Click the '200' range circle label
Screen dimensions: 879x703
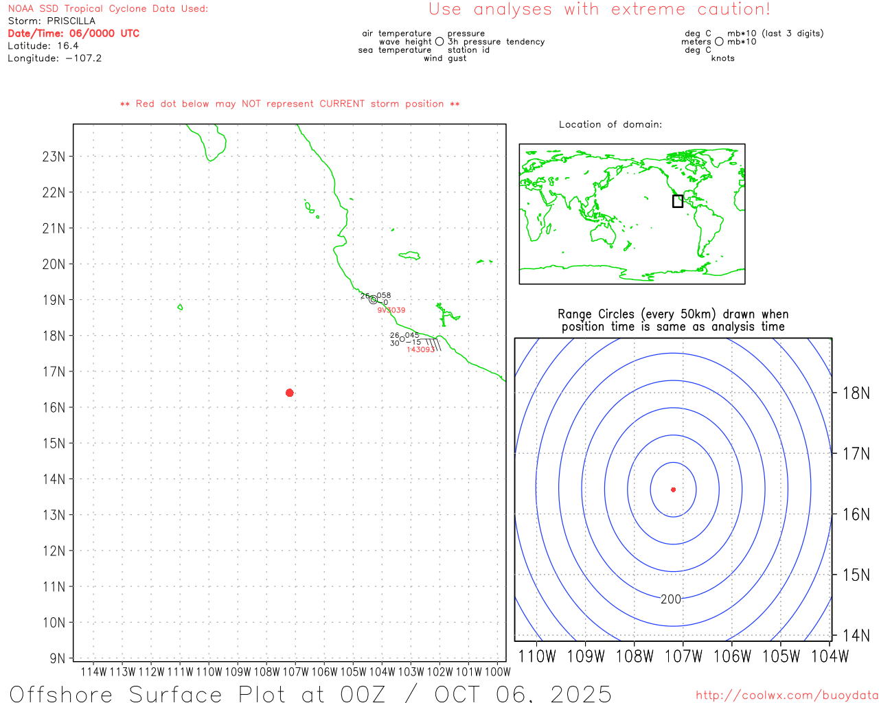pyautogui.click(x=671, y=599)
